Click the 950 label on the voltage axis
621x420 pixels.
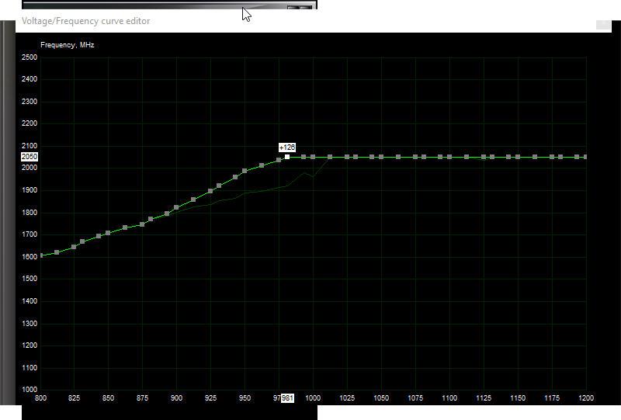pos(245,397)
